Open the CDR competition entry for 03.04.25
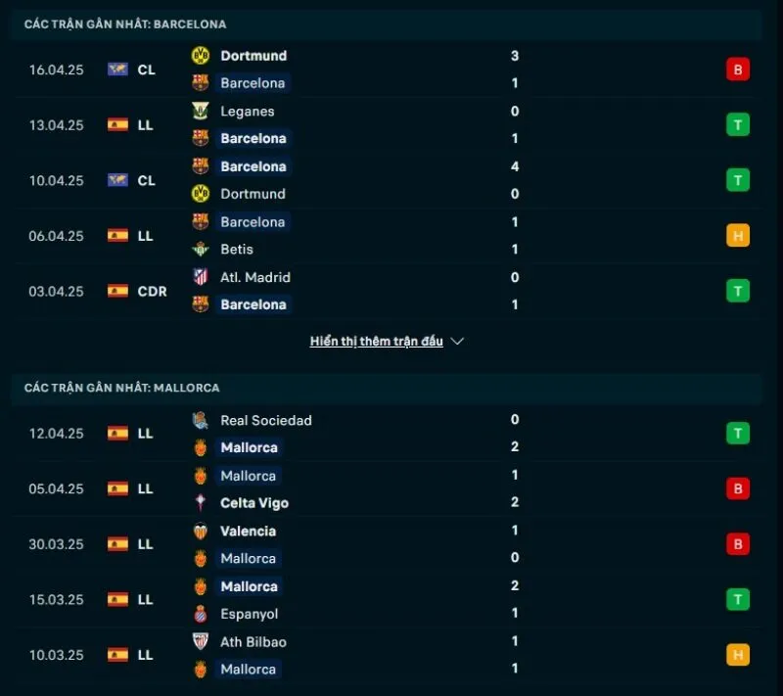This screenshot has width=783, height=696. click(138, 291)
